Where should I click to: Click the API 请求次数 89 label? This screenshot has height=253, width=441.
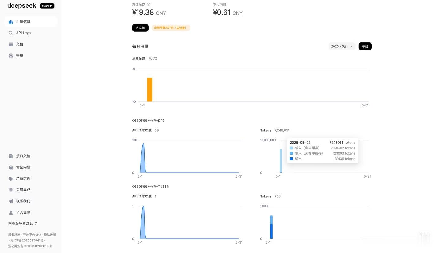pos(145,130)
